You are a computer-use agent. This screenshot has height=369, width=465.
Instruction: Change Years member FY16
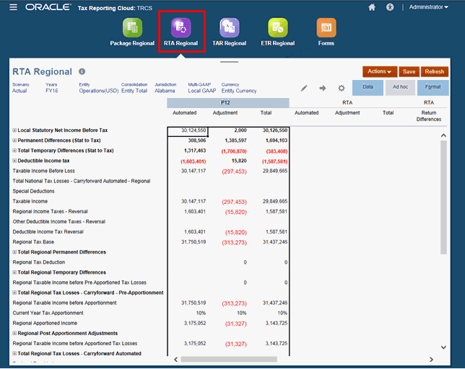coord(52,91)
